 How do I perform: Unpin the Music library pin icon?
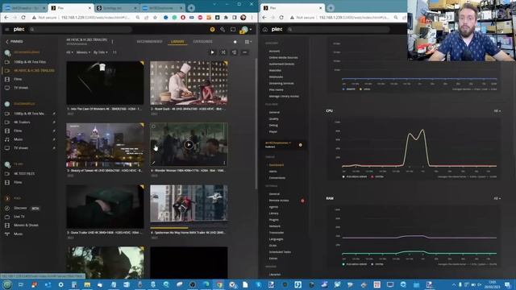point(54,139)
